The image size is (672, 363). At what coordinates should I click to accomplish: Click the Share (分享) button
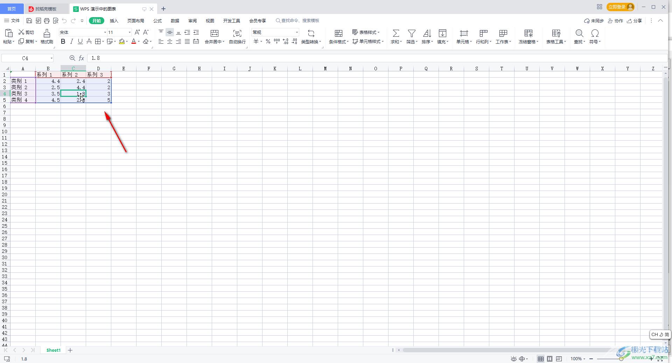click(634, 21)
